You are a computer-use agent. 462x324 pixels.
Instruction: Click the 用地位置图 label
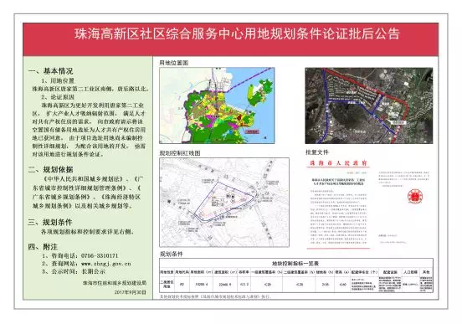tap(174, 63)
